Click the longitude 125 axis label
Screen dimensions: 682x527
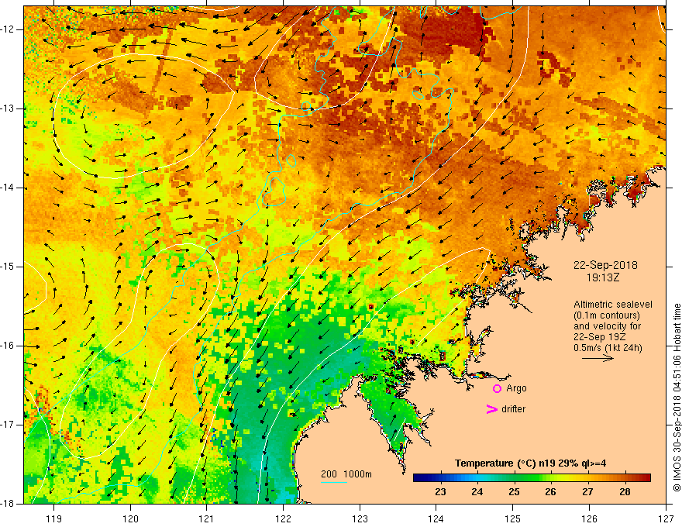pyautogui.click(x=513, y=518)
